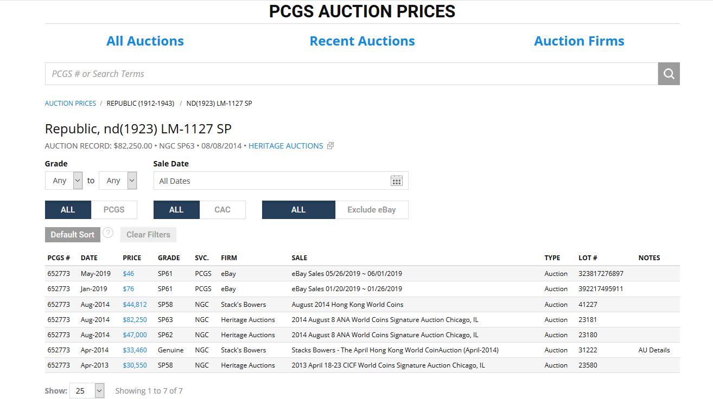The height and width of the screenshot is (399, 713).
Task: Click the external link icon beside Heritage Auctions
Action: pos(330,146)
